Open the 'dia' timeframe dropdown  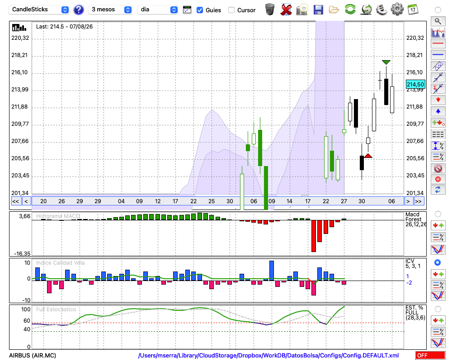pos(158,10)
